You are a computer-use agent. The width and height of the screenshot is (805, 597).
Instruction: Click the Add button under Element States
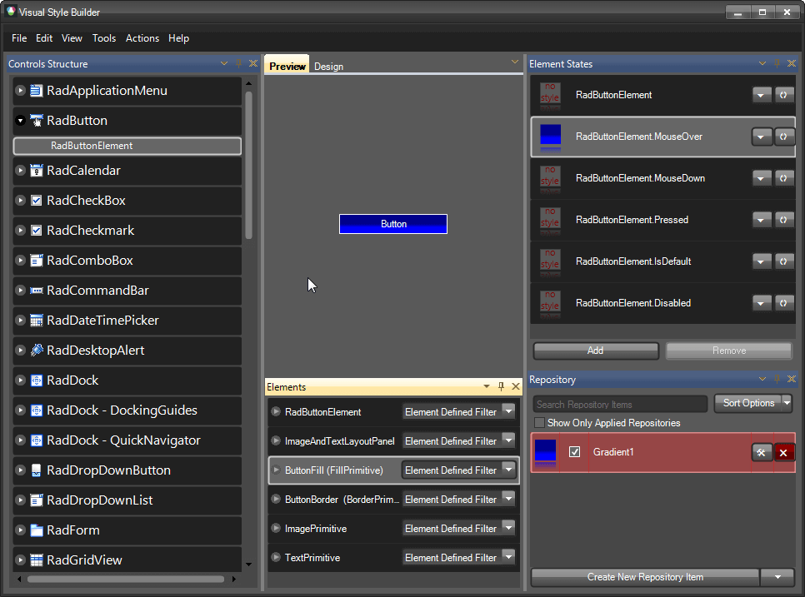[x=595, y=351]
